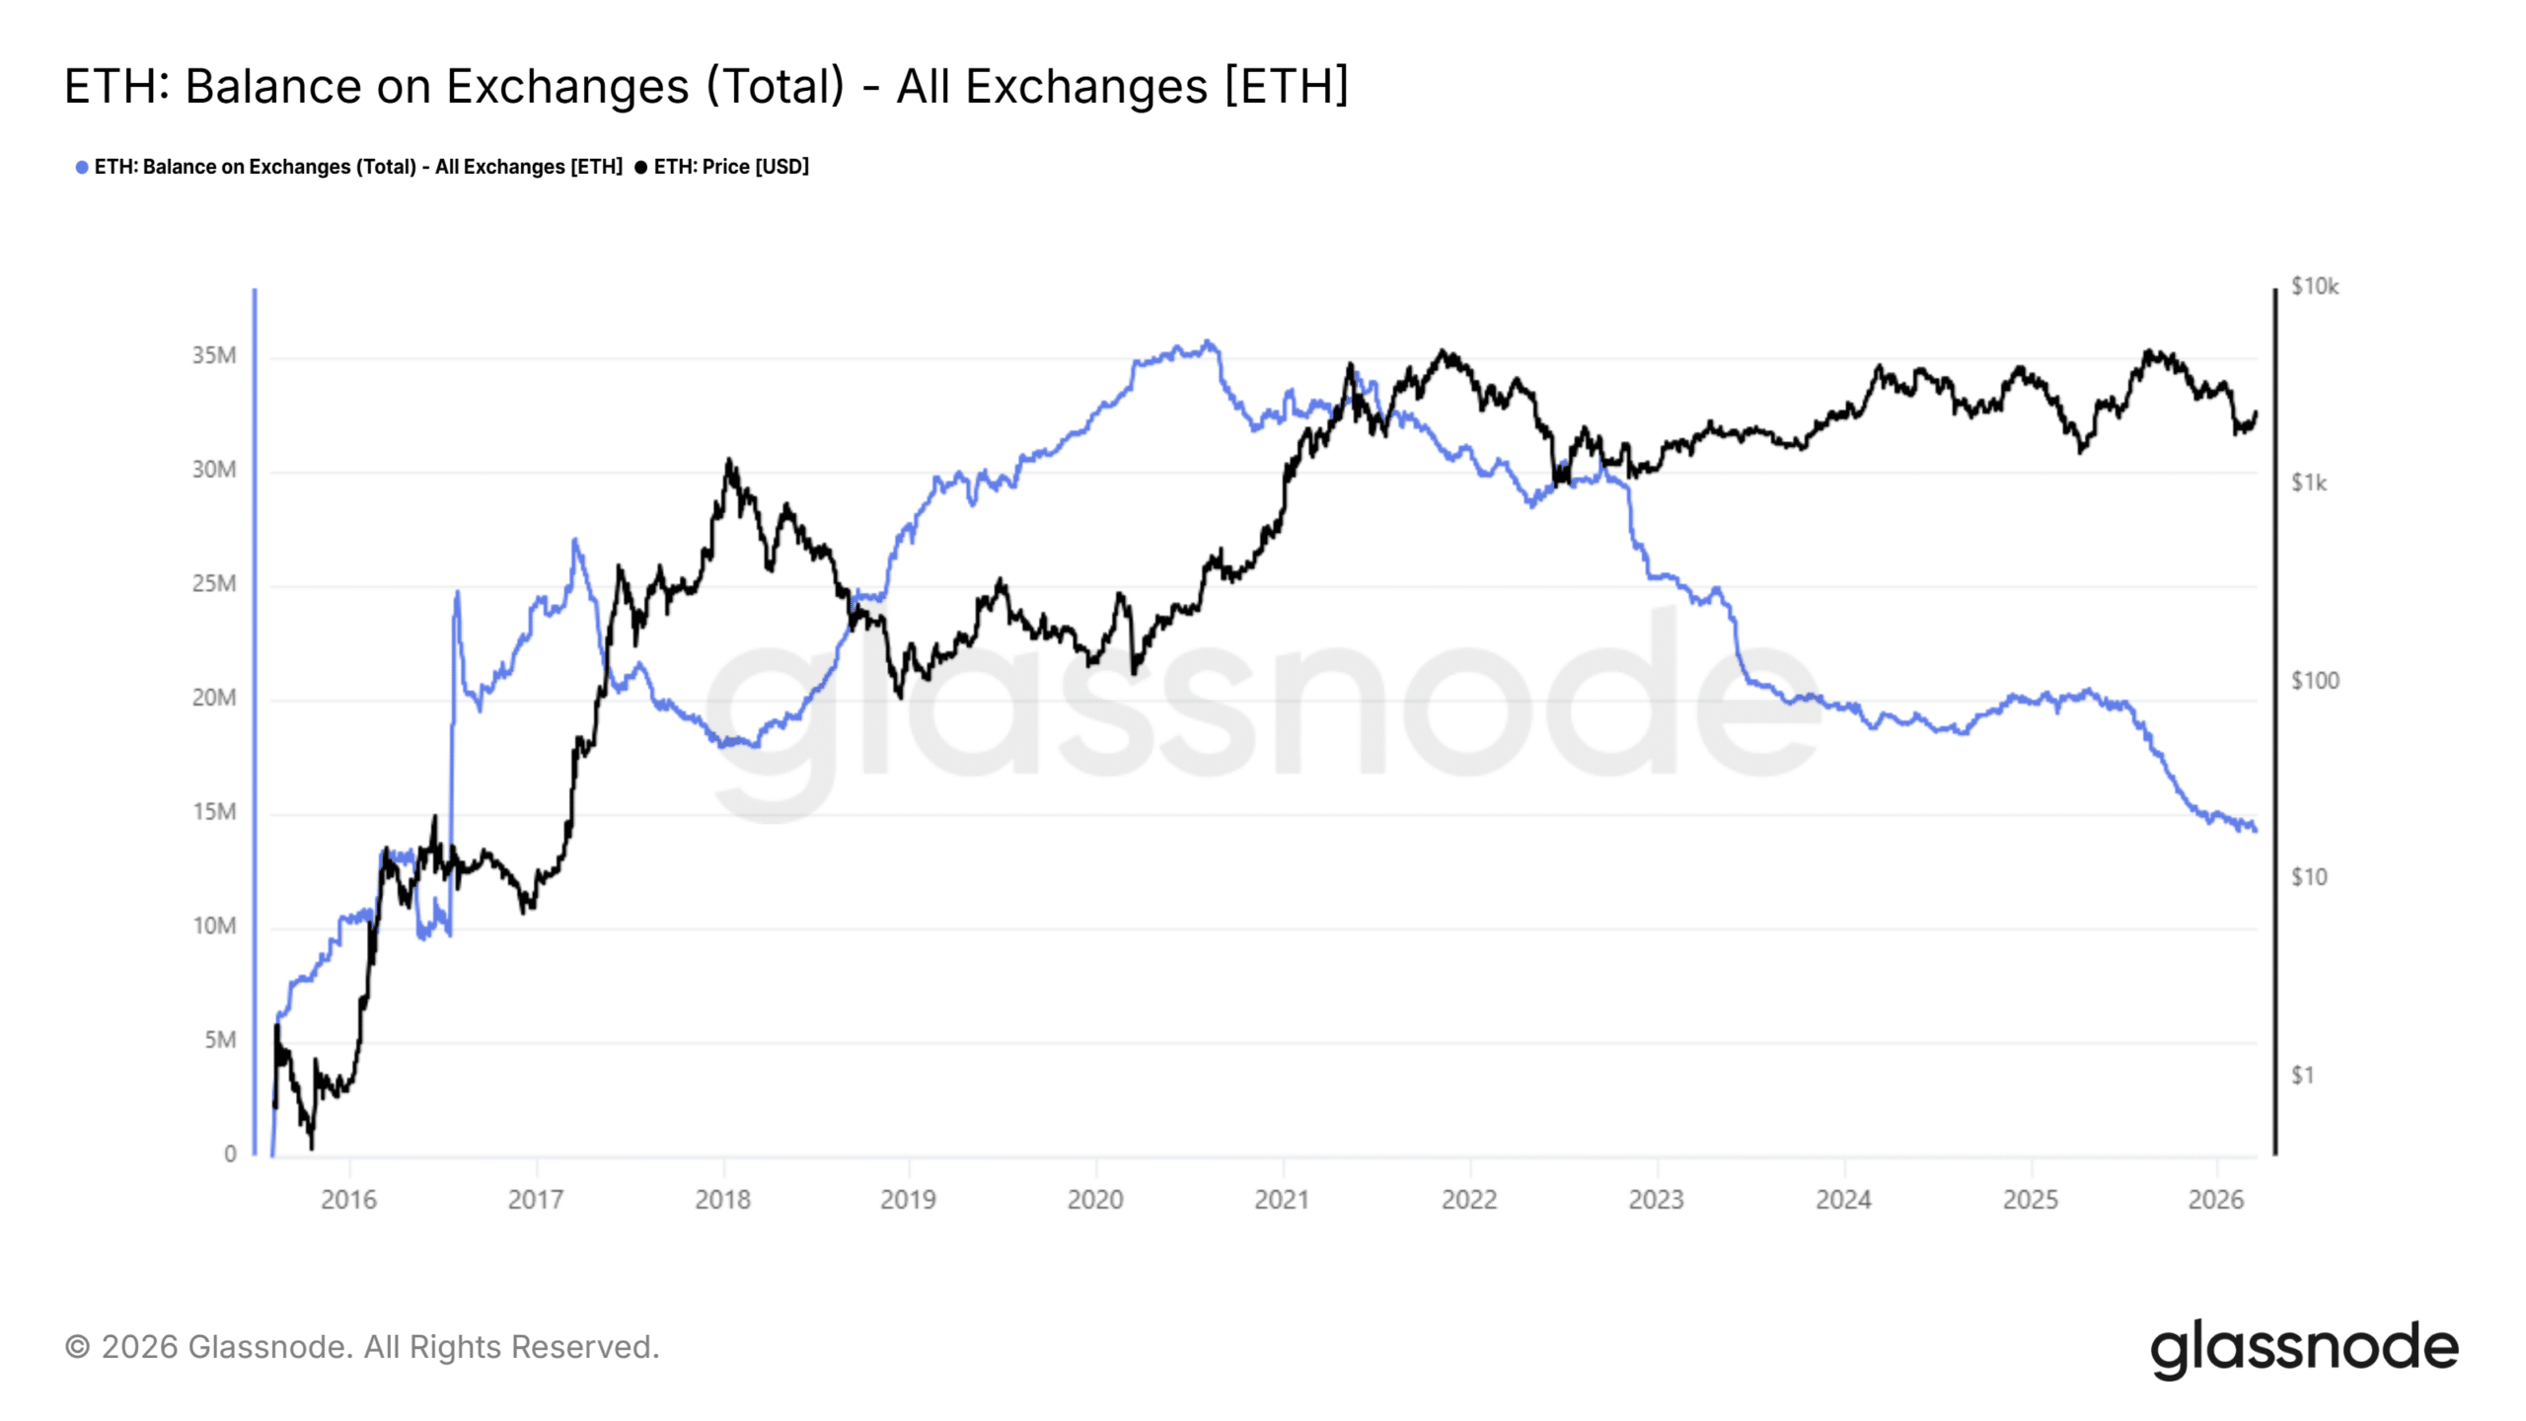The image size is (2526, 1421).
Task: Click the 0 label on left axis
Action: pos(230,1154)
